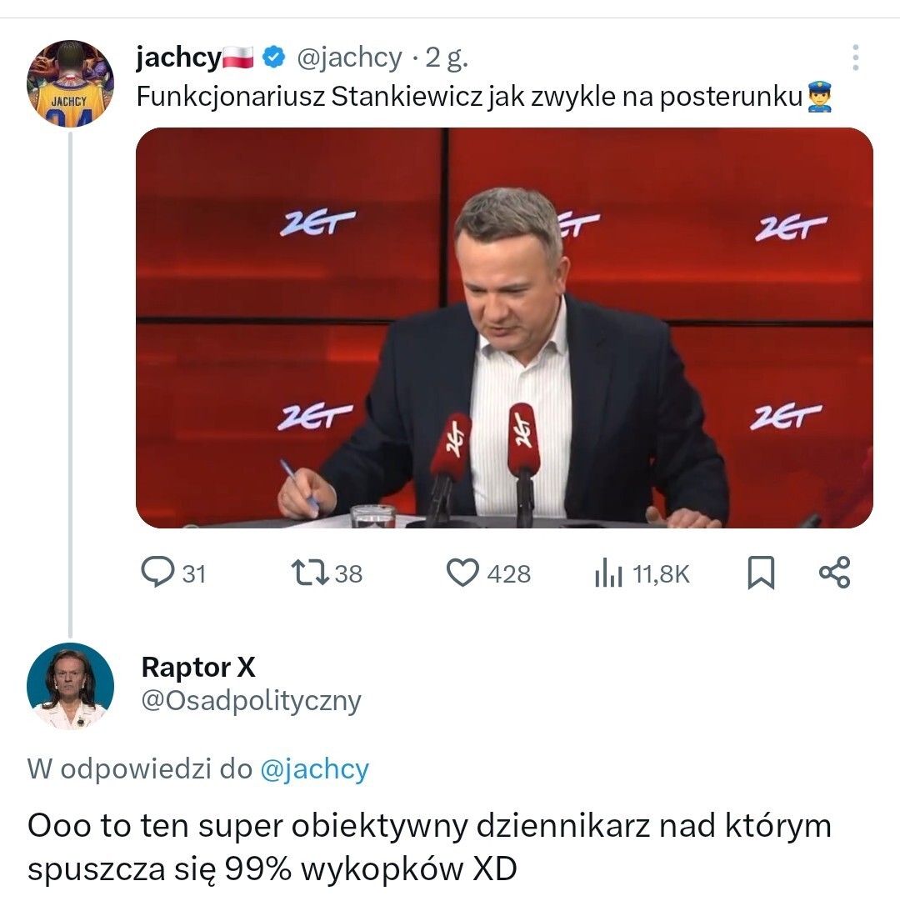Open the tweet via the '2 g.' timestamp
The image size is (900, 906).
447,58
